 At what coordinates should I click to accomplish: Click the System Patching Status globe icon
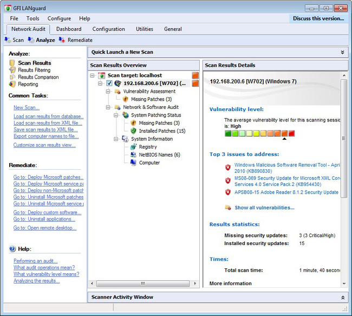tap(126, 115)
